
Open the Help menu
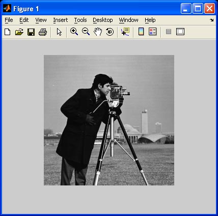(x=150, y=20)
